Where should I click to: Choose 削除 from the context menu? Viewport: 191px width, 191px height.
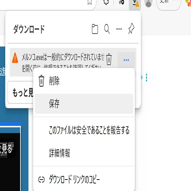[84, 81]
